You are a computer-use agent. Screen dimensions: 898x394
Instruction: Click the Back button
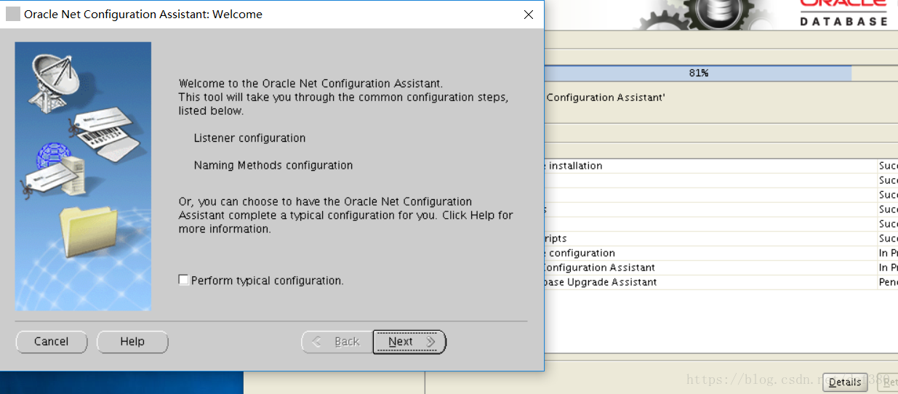(x=337, y=342)
